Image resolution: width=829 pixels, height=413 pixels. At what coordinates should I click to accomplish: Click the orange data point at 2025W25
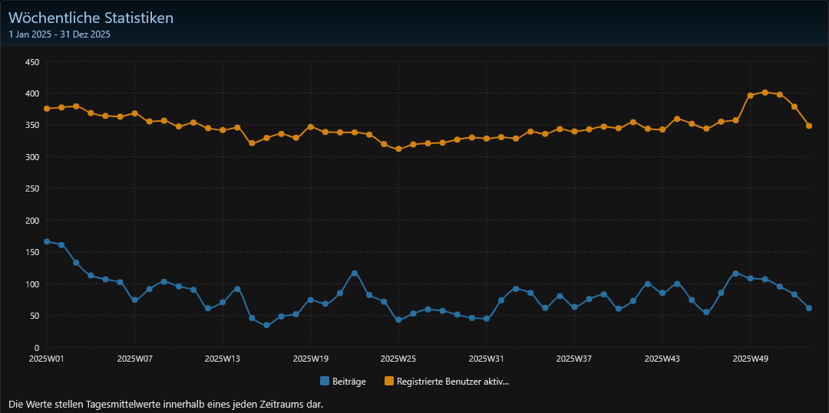(398, 149)
